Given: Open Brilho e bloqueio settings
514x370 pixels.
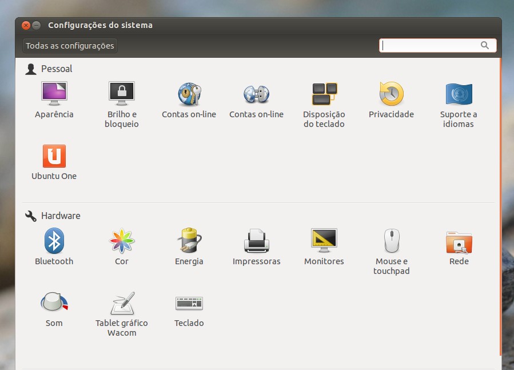Looking at the screenshot, I should (122, 94).
